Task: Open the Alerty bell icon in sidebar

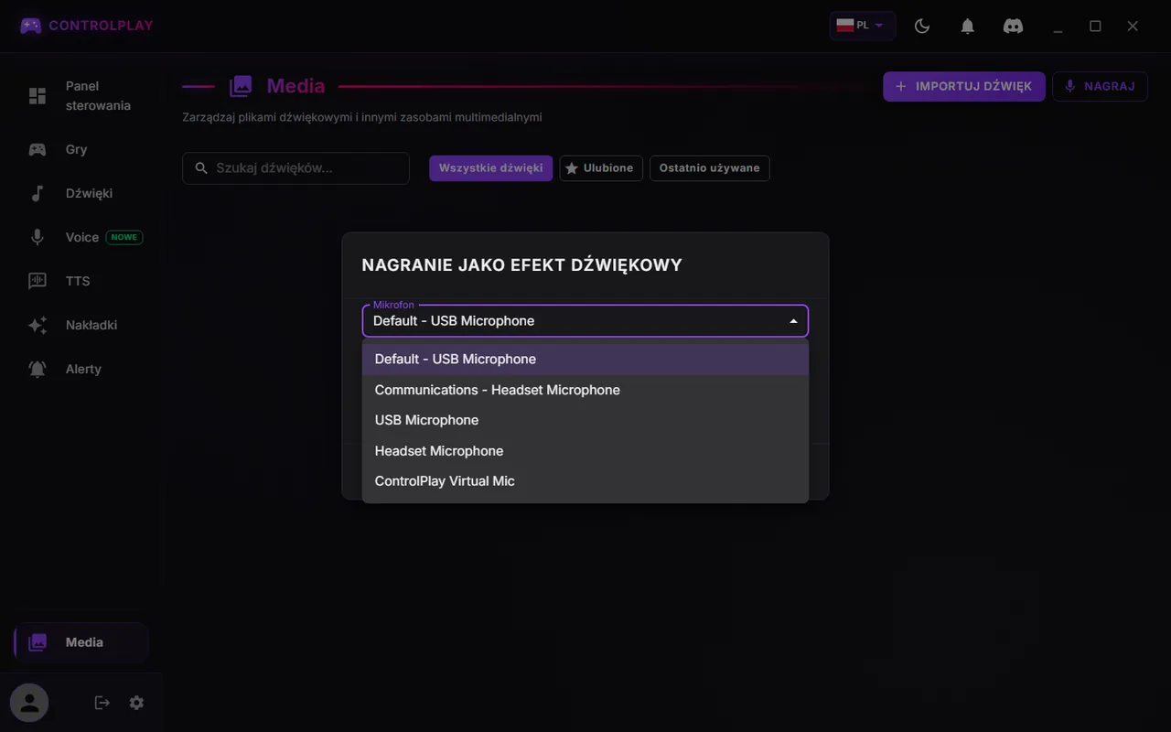Action: pyautogui.click(x=38, y=369)
